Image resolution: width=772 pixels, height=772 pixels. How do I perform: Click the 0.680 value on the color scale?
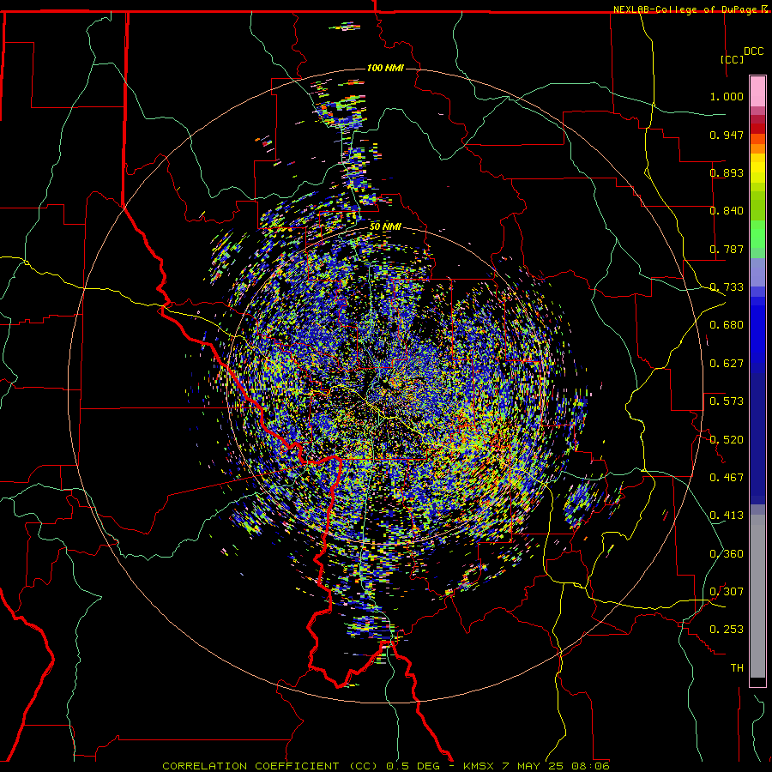[727, 325]
